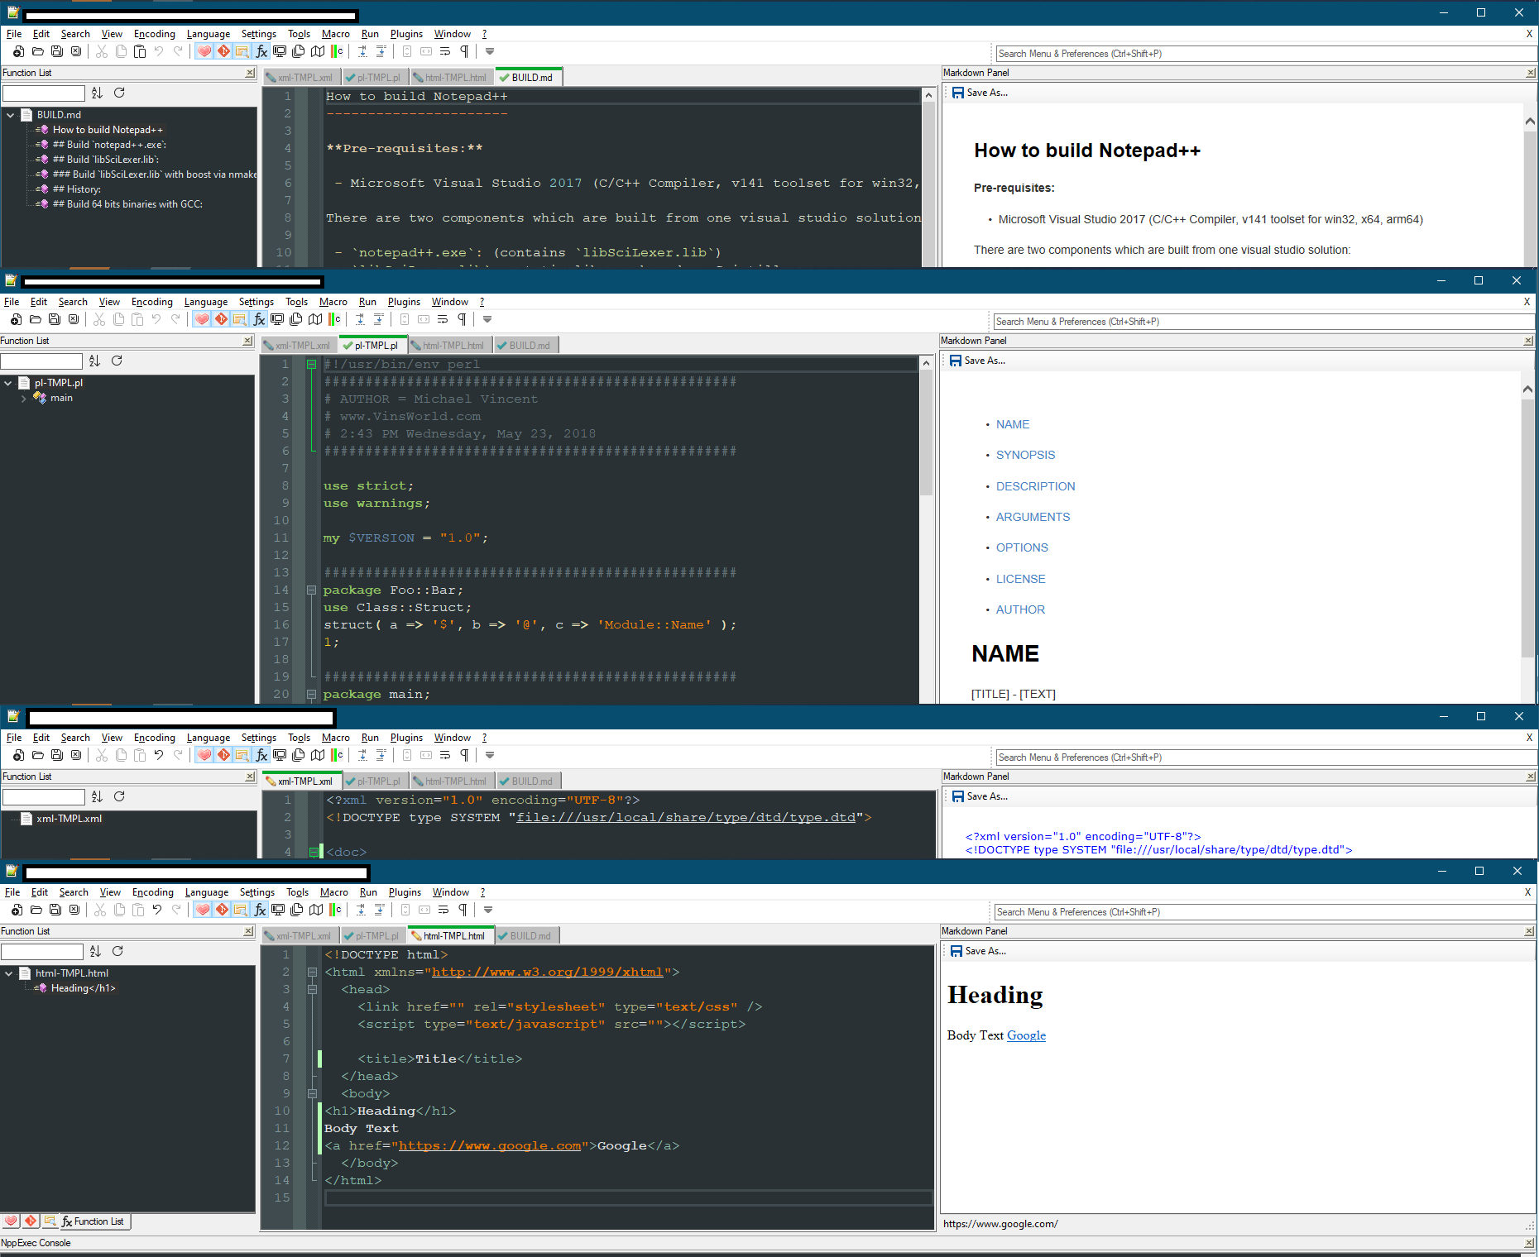
Task: Expand main node under pl-TMPL.pl
Action: [23, 398]
